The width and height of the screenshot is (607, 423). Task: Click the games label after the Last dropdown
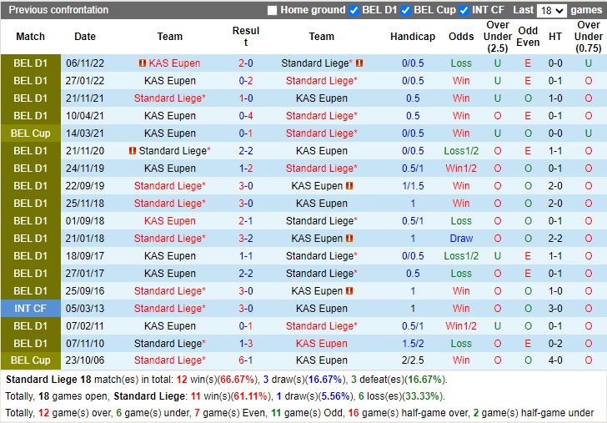[586, 10]
